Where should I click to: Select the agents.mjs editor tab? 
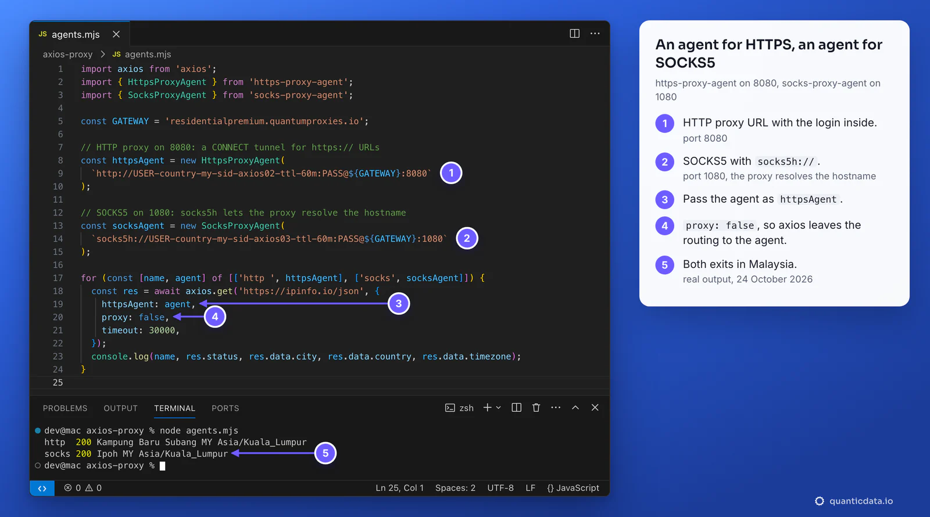(x=80, y=34)
